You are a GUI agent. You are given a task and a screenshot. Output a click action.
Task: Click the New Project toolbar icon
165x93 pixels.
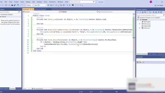pos(6,5)
